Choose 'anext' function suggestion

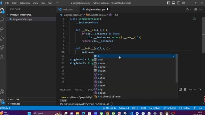pyautogui.click(x=135, y=86)
